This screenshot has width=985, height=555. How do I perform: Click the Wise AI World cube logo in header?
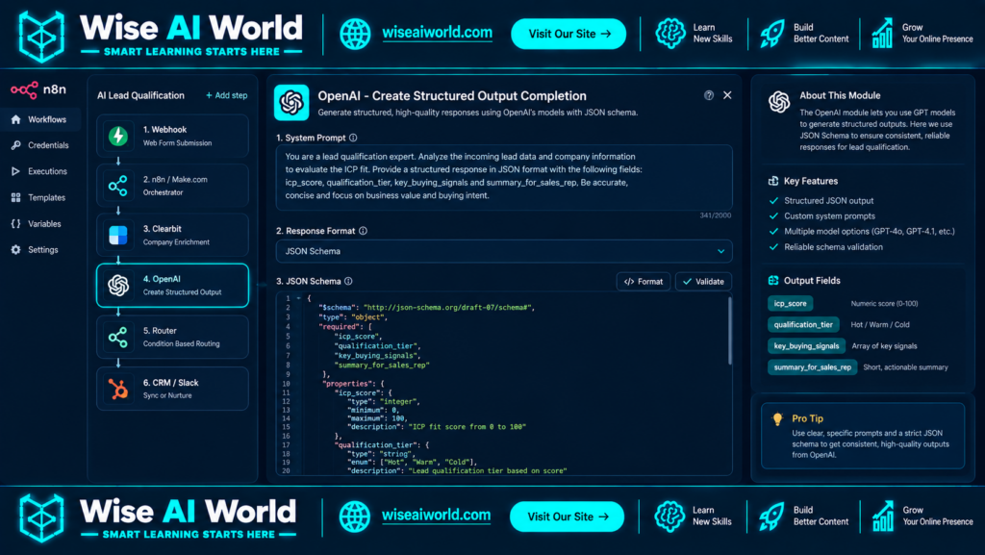click(41, 36)
